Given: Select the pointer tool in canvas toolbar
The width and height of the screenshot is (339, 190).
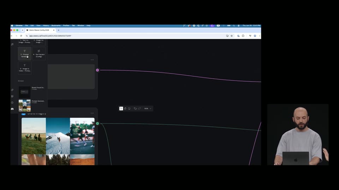Looking at the screenshot, I should [x=121, y=109].
